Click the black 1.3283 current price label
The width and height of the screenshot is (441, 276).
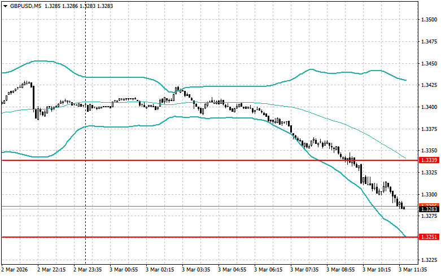point(429,209)
